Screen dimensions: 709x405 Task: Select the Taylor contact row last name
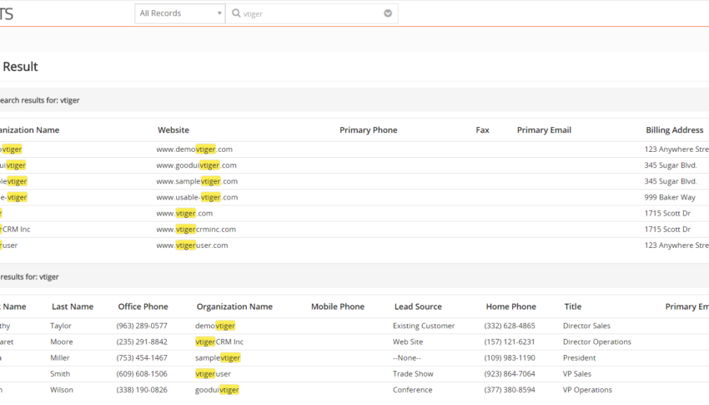(x=61, y=326)
